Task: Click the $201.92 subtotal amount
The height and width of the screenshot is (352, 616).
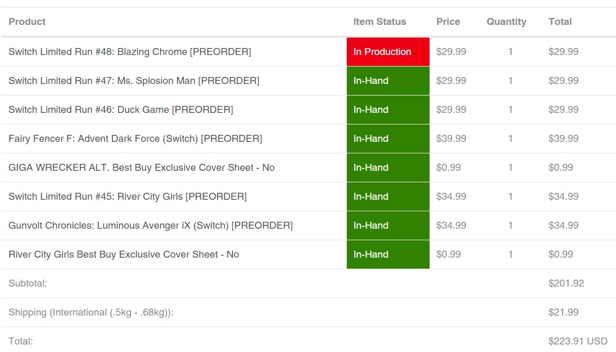Action: click(566, 283)
